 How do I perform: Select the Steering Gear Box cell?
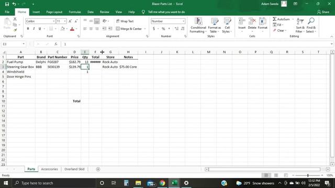pos(20,67)
